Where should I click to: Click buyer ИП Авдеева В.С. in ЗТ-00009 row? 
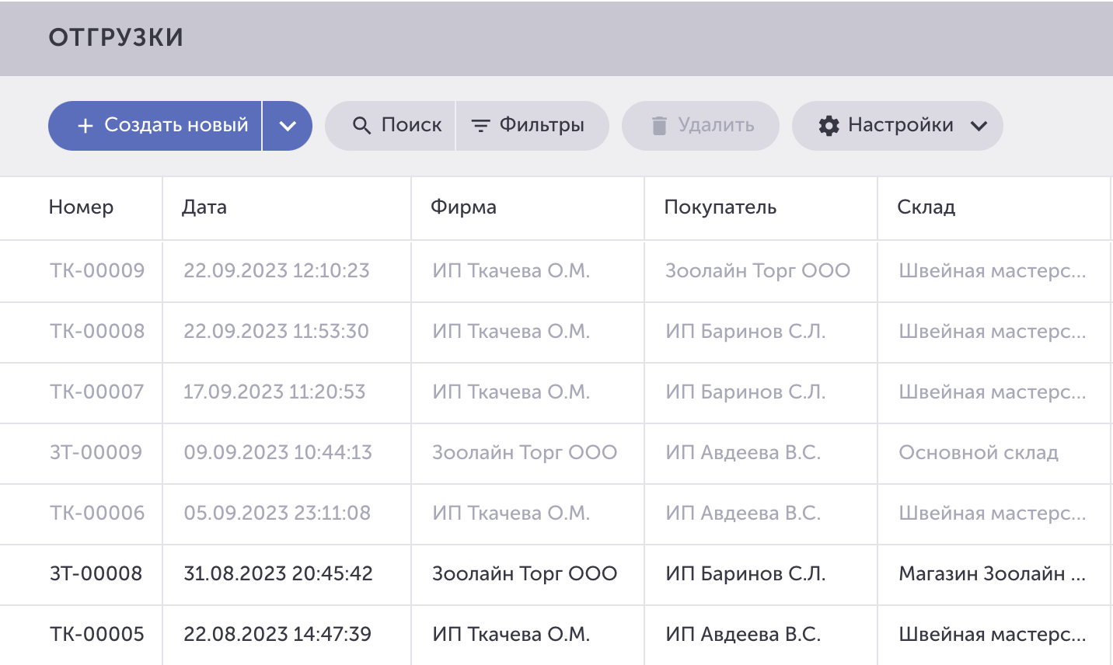(x=743, y=452)
